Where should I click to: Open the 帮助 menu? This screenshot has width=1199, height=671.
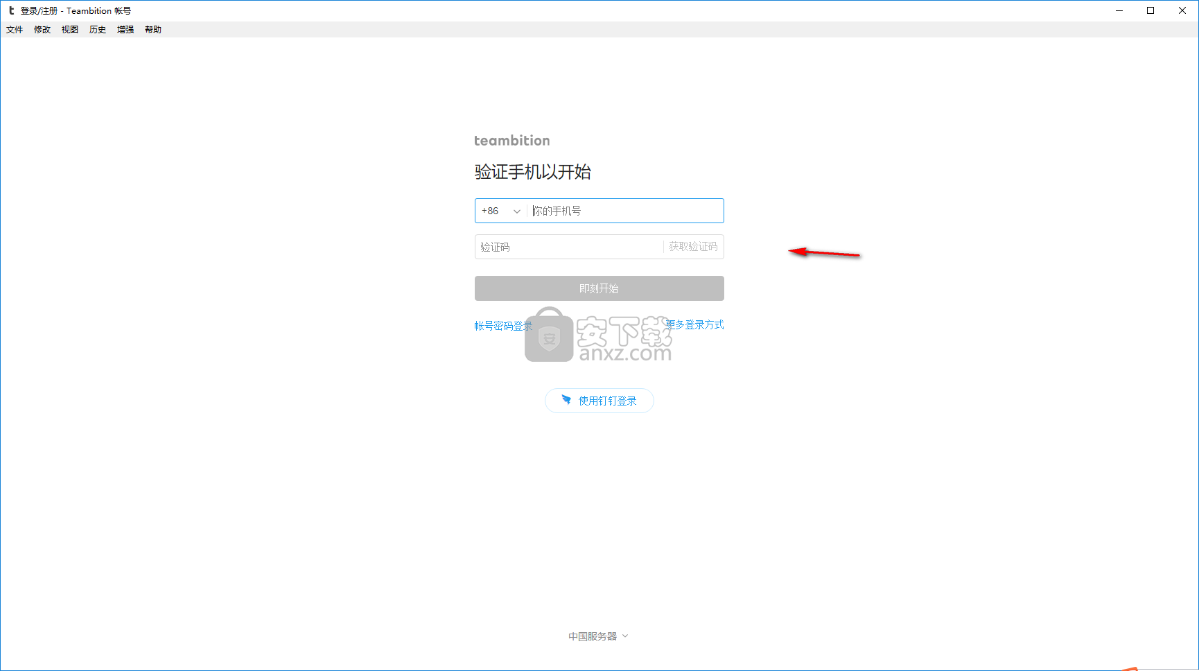click(153, 30)
